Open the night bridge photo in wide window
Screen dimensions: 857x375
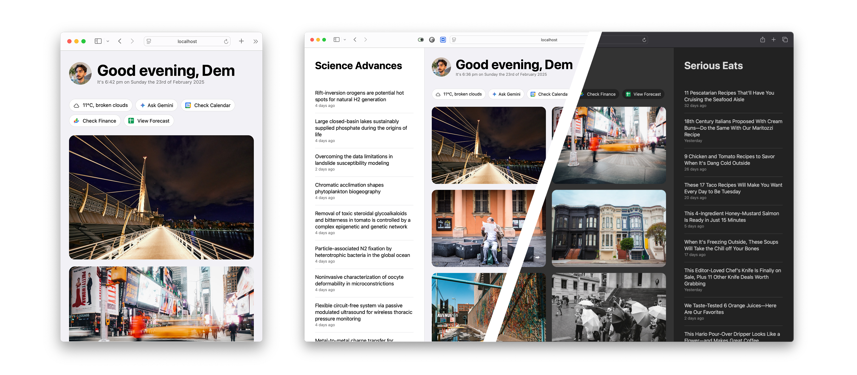488,146
